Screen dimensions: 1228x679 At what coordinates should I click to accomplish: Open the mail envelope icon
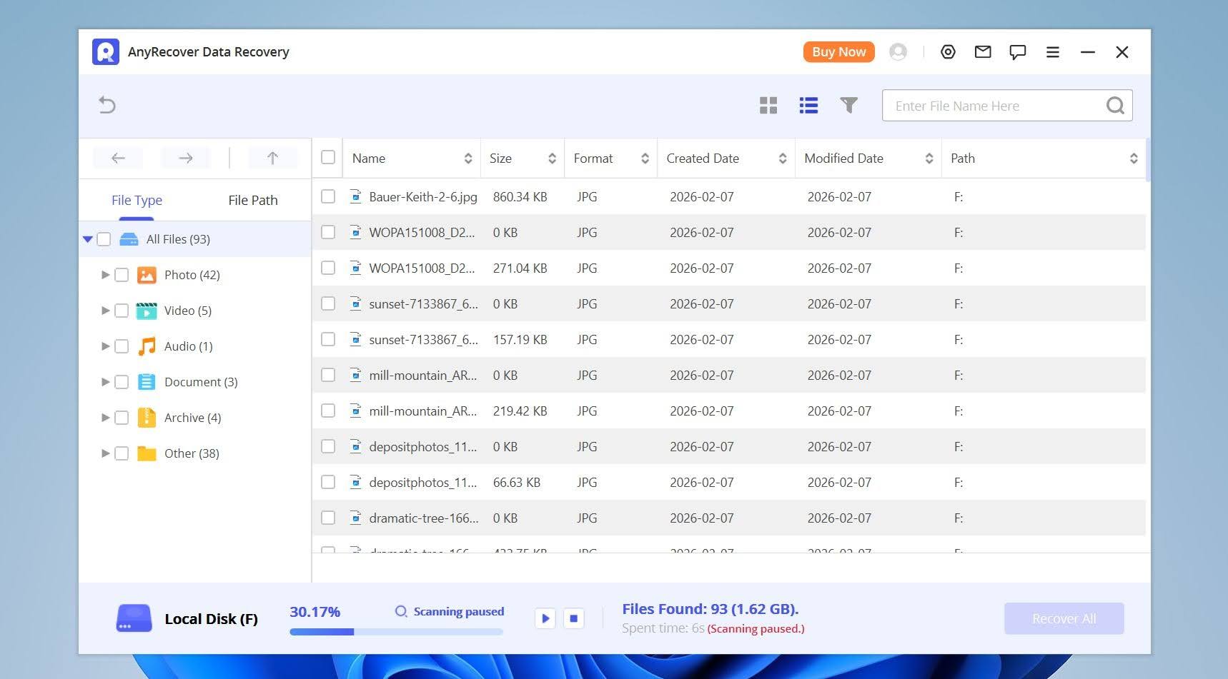pyautogui.click(x=983, y=52)
